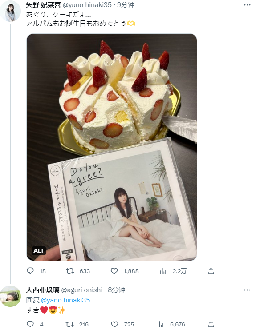This screenshot has width=264, height=334.
Task: Open @yano_hinaki35 mention link in reply
Action: [65, 300]
